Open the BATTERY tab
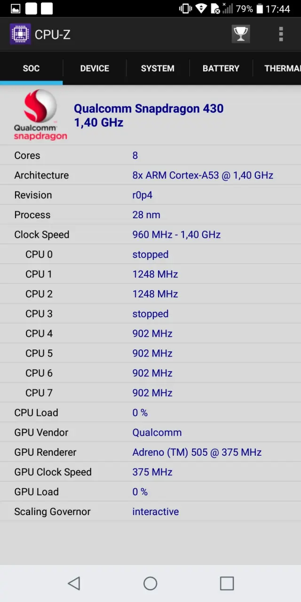Viewport: 301px width, 602px height. 221,68
